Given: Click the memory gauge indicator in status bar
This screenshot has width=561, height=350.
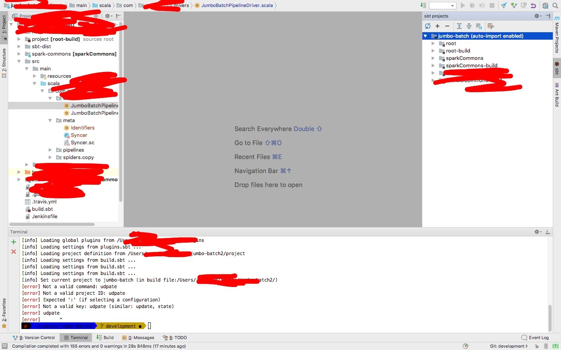Looking at the screenshot, I should pyautogui.click(x=466, y=346).
